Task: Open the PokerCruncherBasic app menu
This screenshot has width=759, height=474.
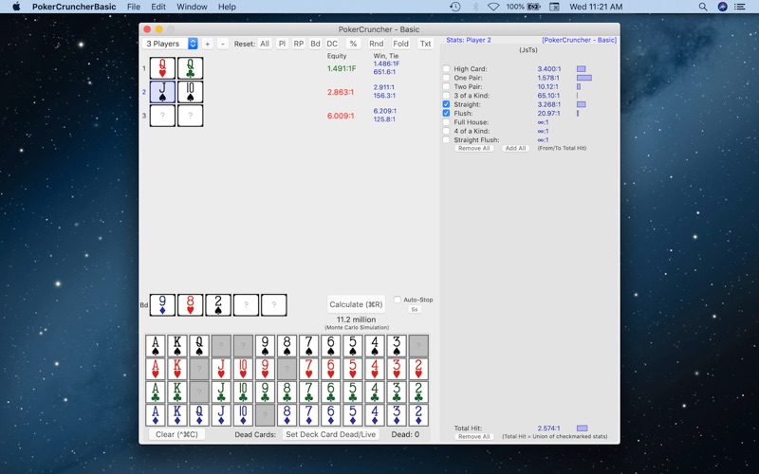Action: coord(74,7)
